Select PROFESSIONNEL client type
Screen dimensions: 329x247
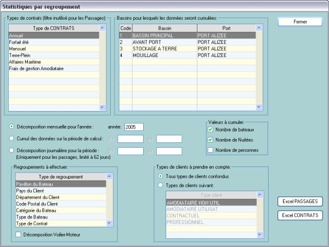211,222
